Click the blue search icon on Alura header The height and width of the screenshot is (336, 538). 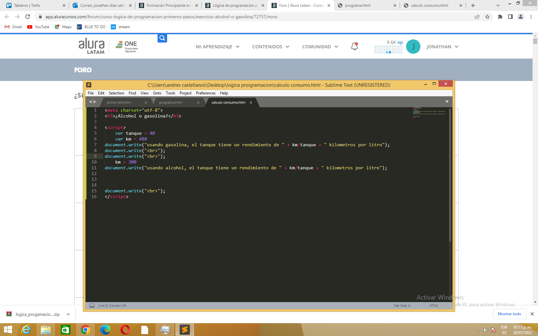(x=162, y=38)
